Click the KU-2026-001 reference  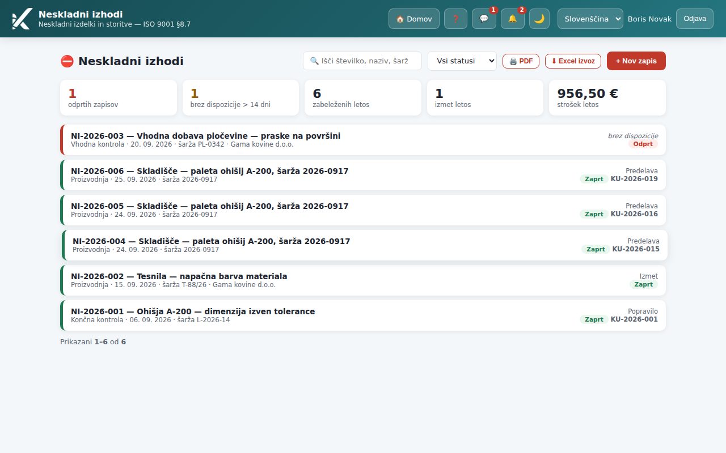[x=634, y=319]
